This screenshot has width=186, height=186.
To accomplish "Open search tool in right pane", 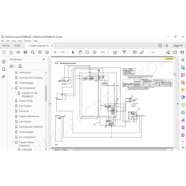I will coord(183,60).
